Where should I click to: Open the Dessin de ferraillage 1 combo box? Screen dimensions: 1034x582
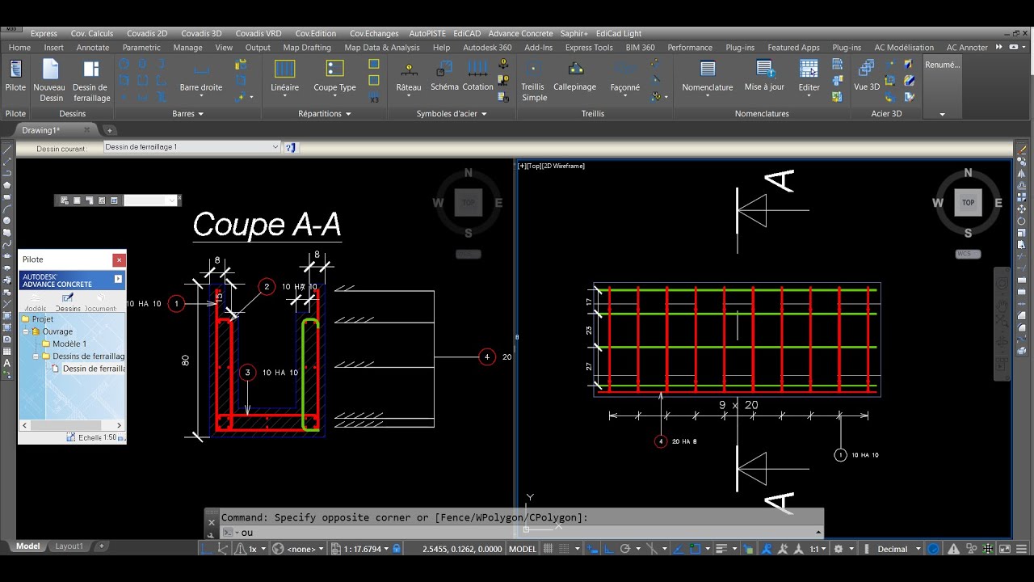pos(192,147)
